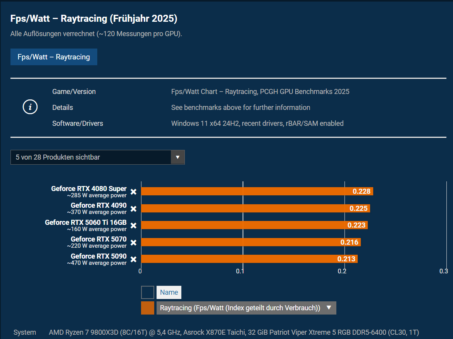The height and width of the screenshot is (339, 453).
Task: Click the product filter dropdown arrow
Action: [178, 157]
